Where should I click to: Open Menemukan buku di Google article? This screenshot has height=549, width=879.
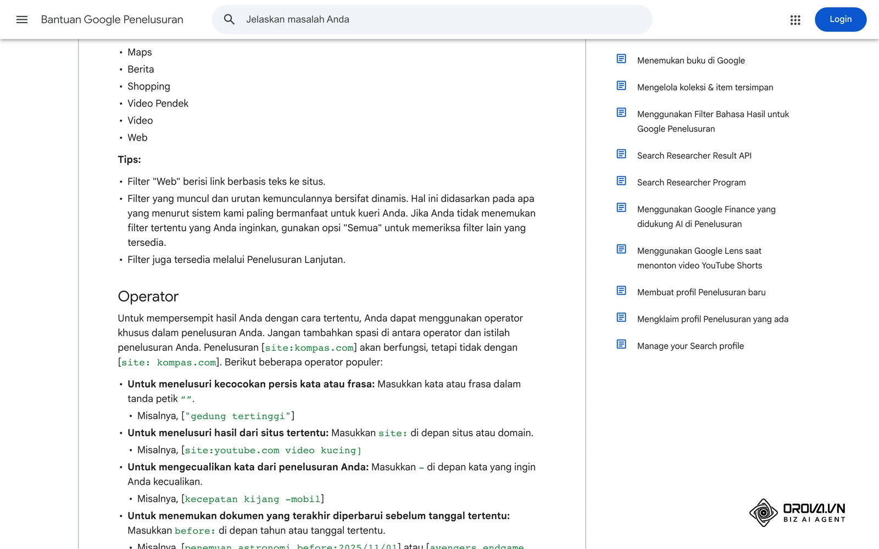point(691,60)
